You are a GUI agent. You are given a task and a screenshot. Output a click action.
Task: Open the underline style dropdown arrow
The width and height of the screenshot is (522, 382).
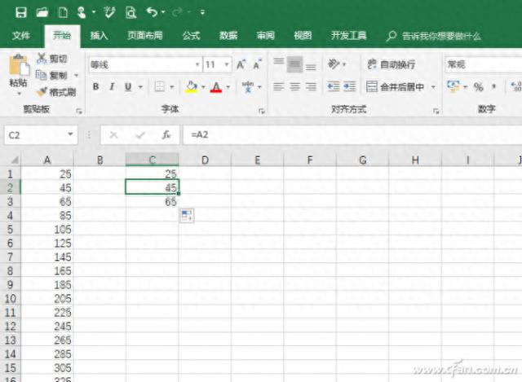[140, 87]
